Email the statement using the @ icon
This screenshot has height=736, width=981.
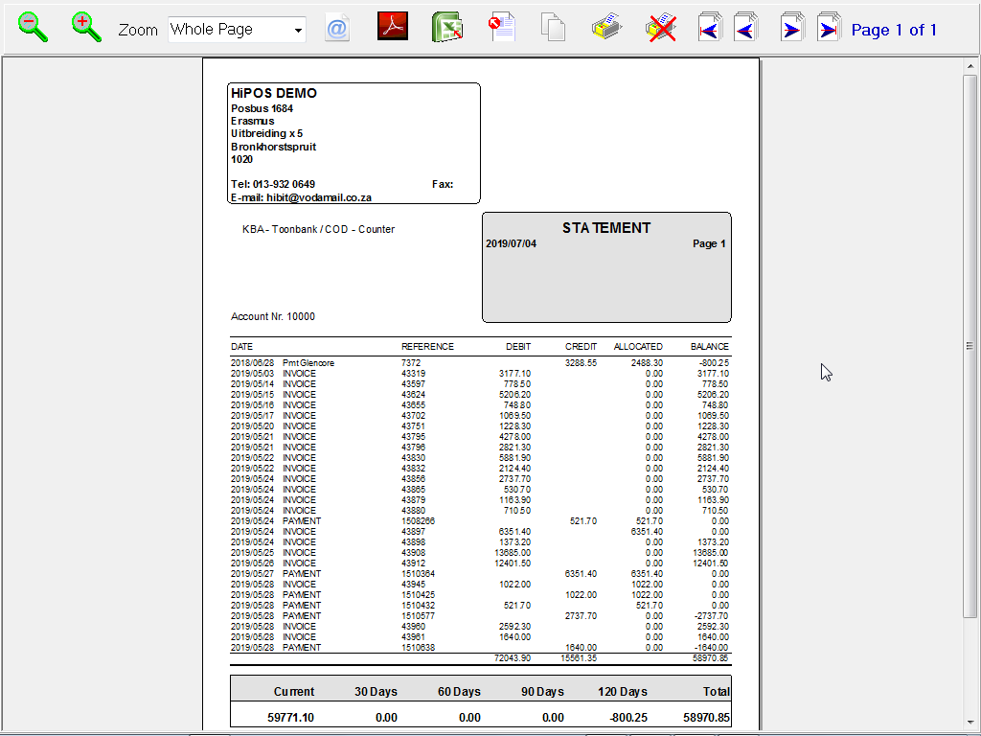(x=337, y=29)
